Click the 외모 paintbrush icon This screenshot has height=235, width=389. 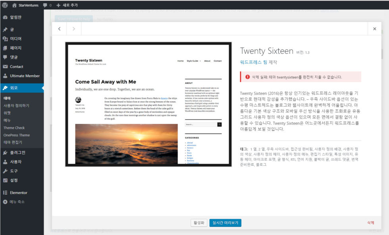coord(5,88)
